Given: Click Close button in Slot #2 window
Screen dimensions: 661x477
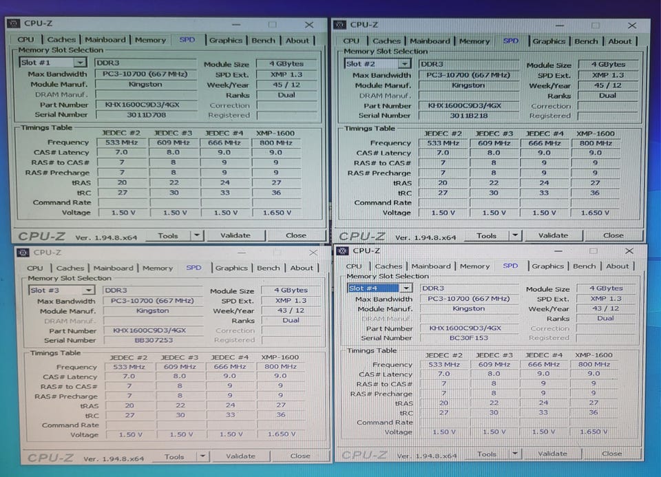Looking at the screenshot, I should tap(613, 235).
